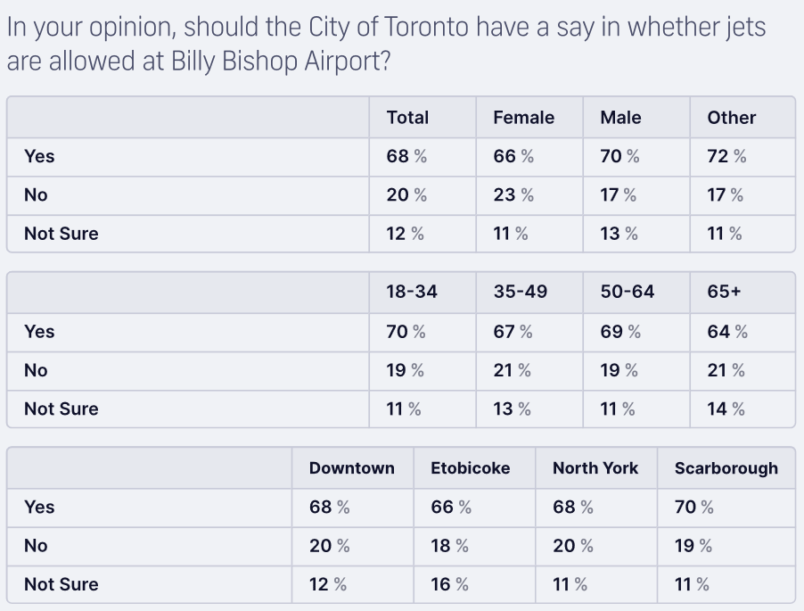Click the Etobicoke column header
This screenshot has width=804, height=611.
tap(470, 468)
